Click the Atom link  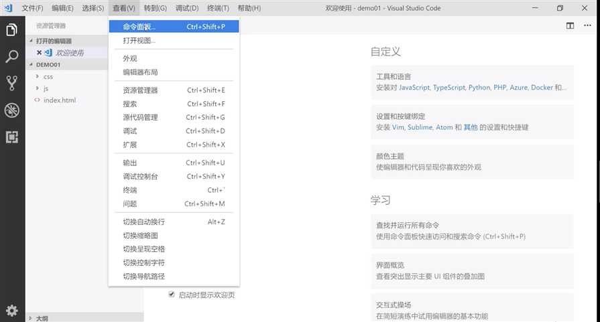[x=444, y=127]
